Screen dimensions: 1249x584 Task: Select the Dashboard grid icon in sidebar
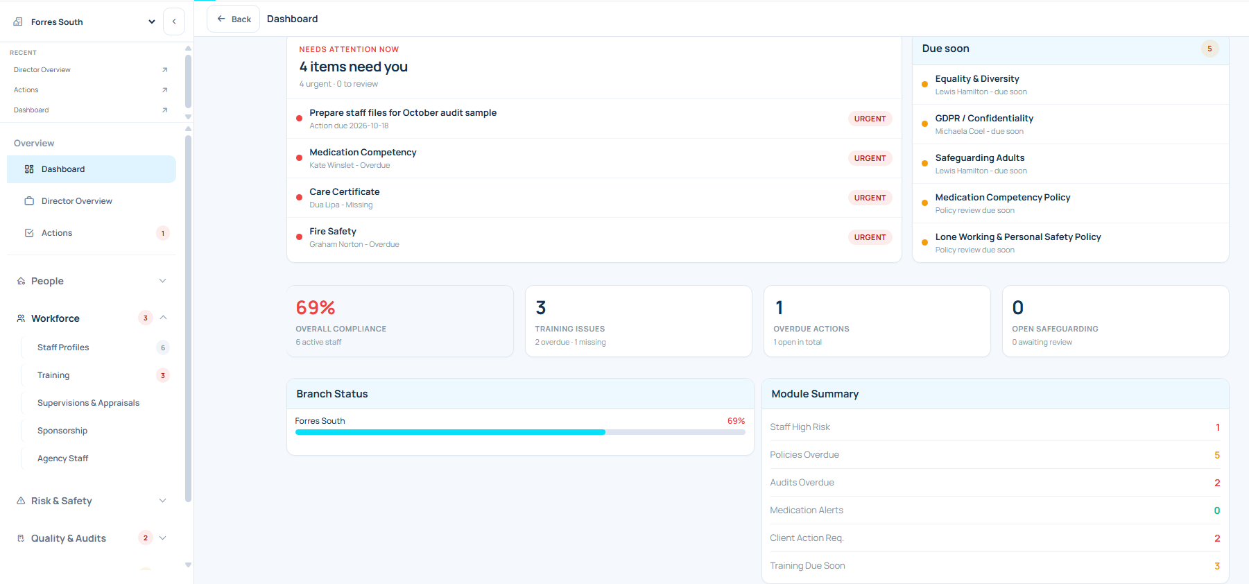pos(29,169)
